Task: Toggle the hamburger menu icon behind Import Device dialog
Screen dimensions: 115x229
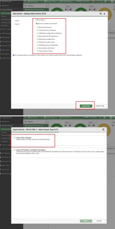Action: coord(25,117)
